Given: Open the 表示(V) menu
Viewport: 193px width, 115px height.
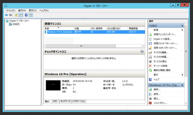Looking at the screenshot, I should [33, 10].
